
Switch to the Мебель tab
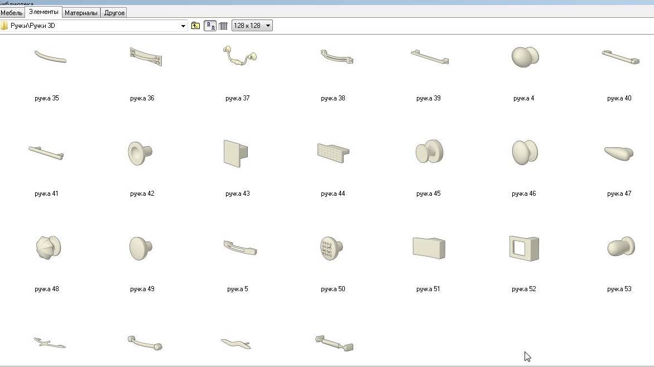click(12, 12)
